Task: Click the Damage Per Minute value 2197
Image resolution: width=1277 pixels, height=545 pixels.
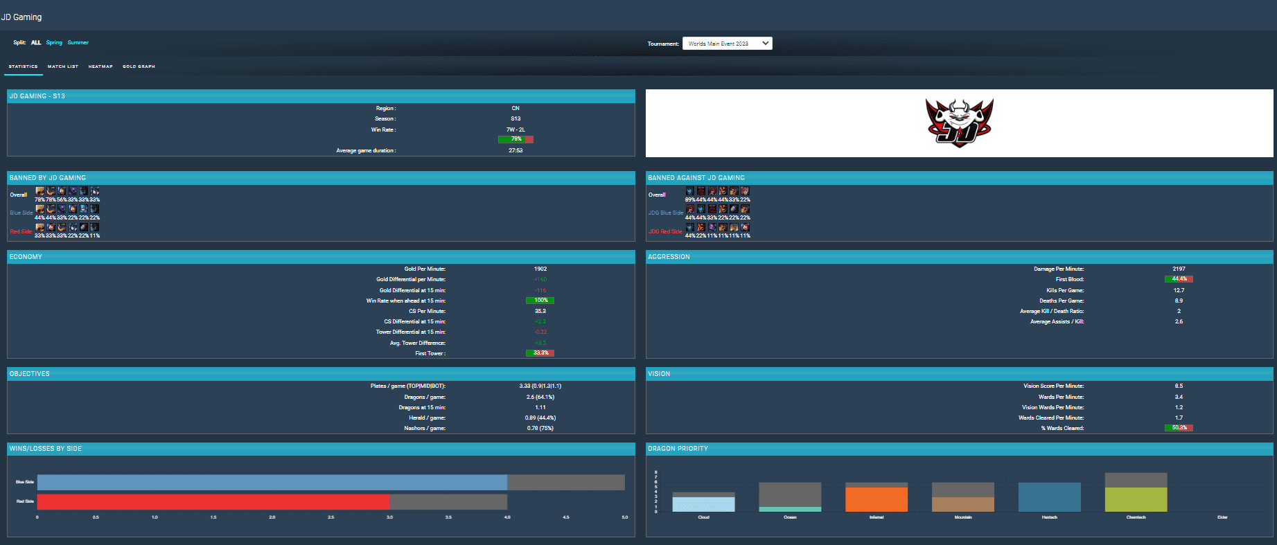Action: pyautogui.click(x=1179, y=269)
